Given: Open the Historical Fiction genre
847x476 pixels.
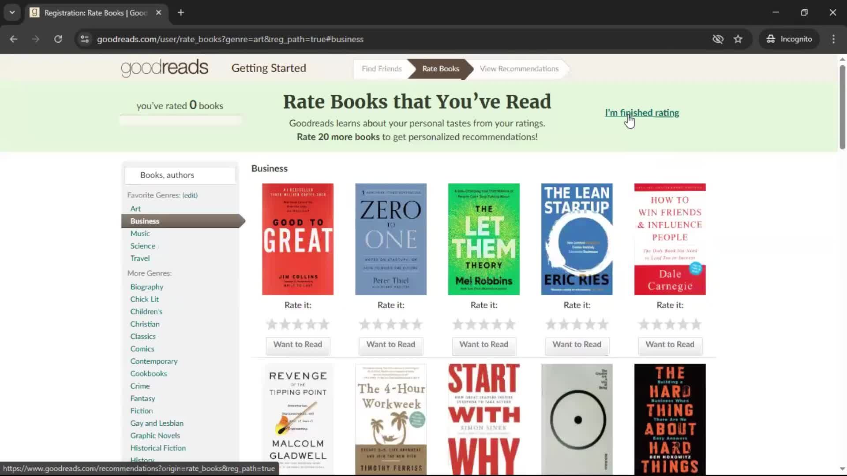Looking at the screenshot, I should pyautogui.click(x=158, y=448).
